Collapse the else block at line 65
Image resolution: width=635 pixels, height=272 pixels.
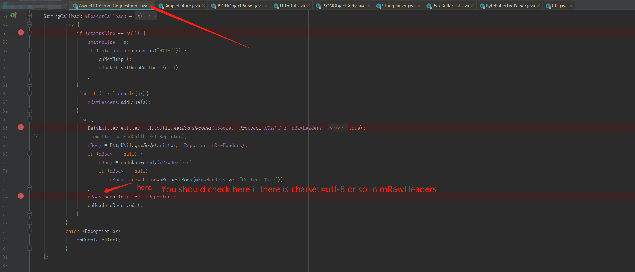pos(30,119)
